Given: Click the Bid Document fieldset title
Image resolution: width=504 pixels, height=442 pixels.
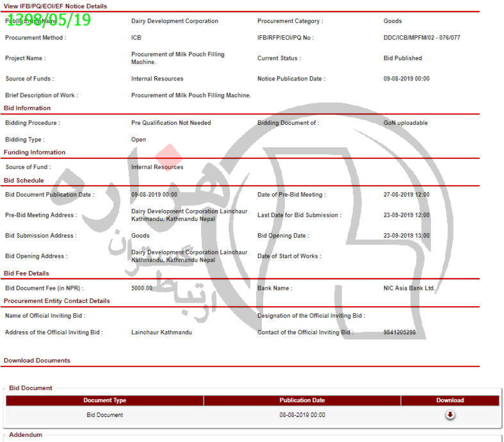Looking at the screenshot, I should pyautogui.click(x=31, y=388).
